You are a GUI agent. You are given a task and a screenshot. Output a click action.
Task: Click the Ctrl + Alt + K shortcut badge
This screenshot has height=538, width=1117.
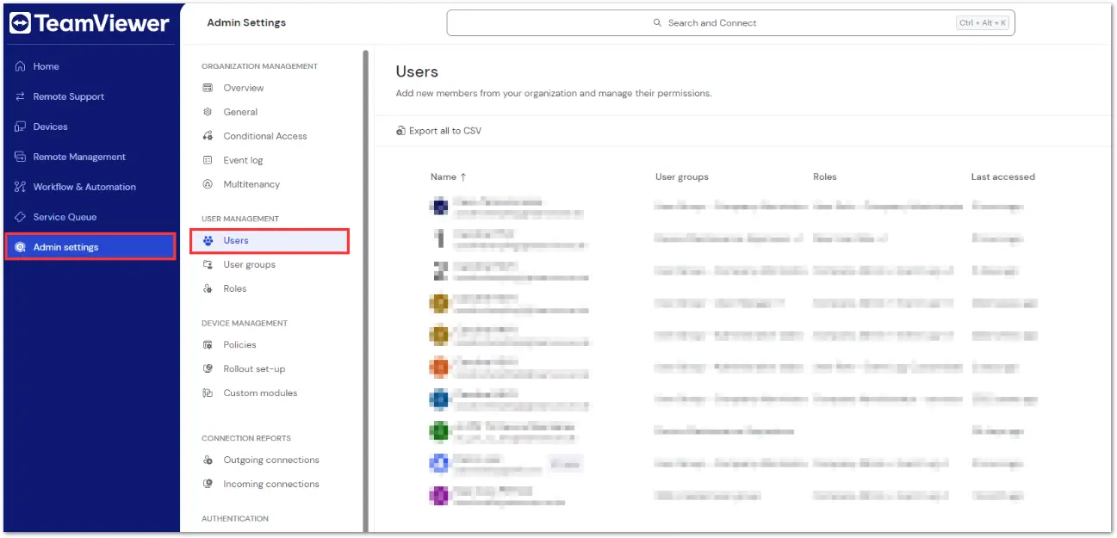click(x=983, y=23)
